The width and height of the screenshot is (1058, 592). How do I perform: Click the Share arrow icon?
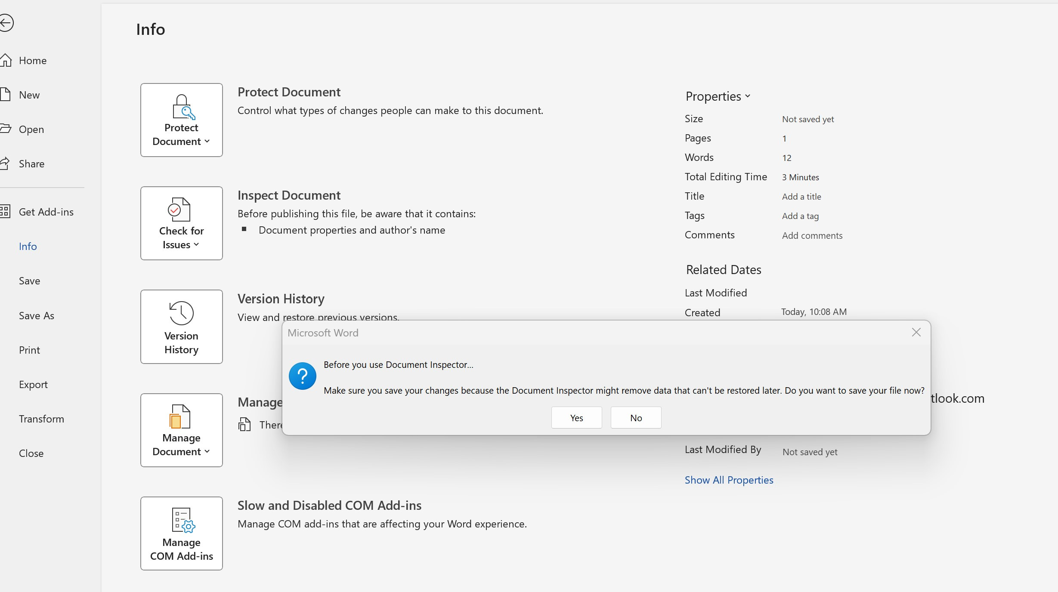5,163
